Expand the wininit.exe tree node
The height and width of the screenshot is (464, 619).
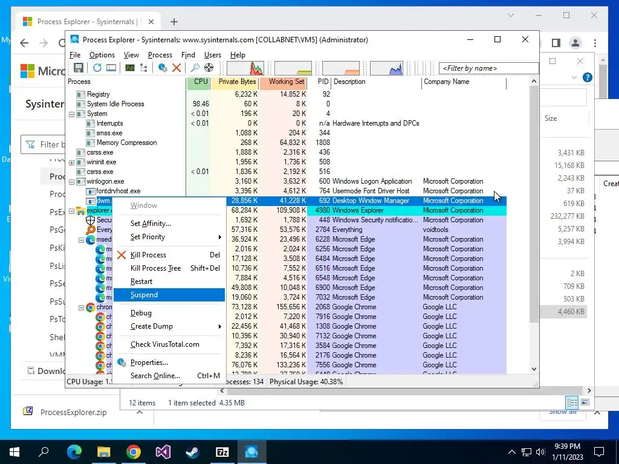pyautogui.click(x=71, y=163)
